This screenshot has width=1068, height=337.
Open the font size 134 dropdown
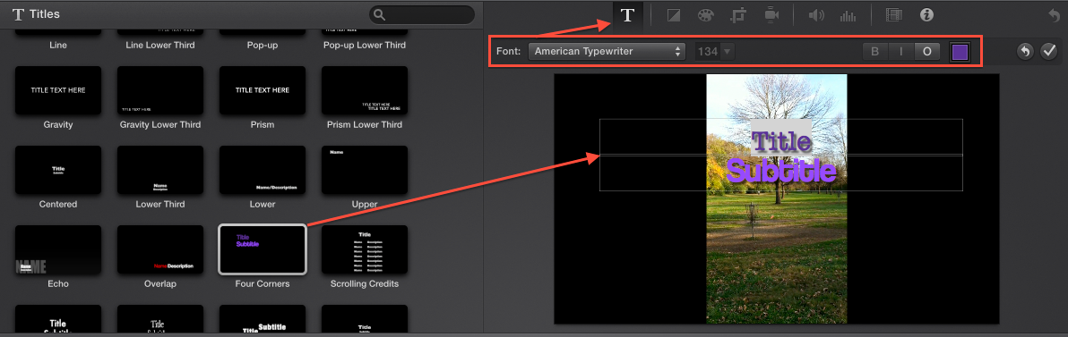click(x=714, y=51)
